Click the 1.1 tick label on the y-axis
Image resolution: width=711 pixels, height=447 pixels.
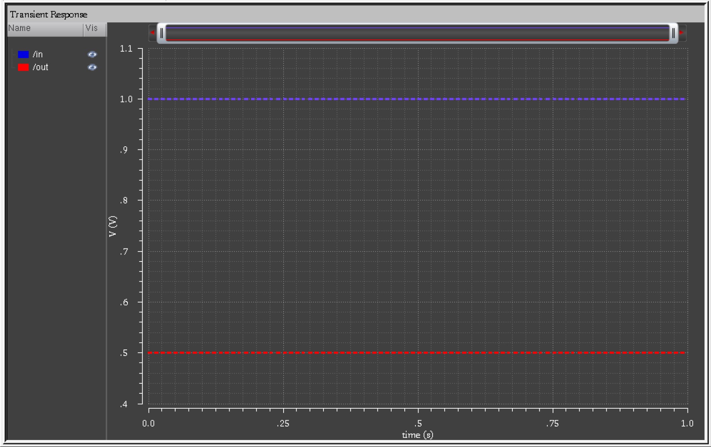(126, 49)
